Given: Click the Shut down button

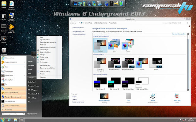Looking at the screenshot, I should pyautogui.click(x=31, y=114).
